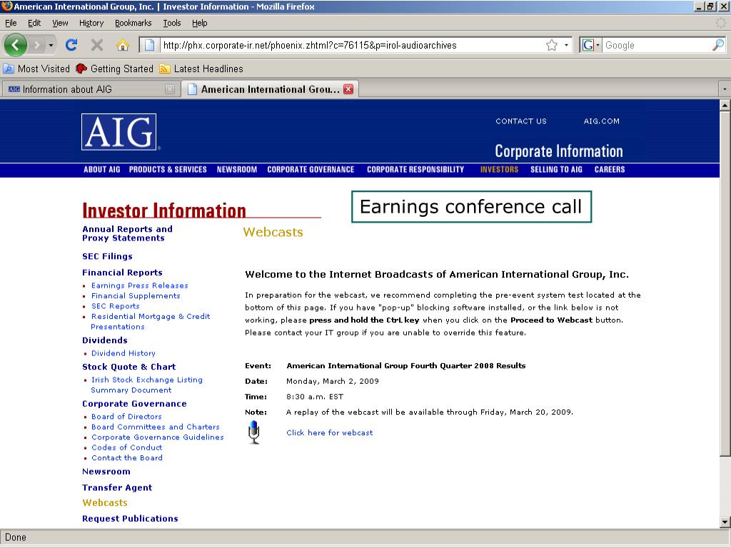Viewport: 731px width, 548px height.
Task: Open the History menu
Action: click(91, 23)
